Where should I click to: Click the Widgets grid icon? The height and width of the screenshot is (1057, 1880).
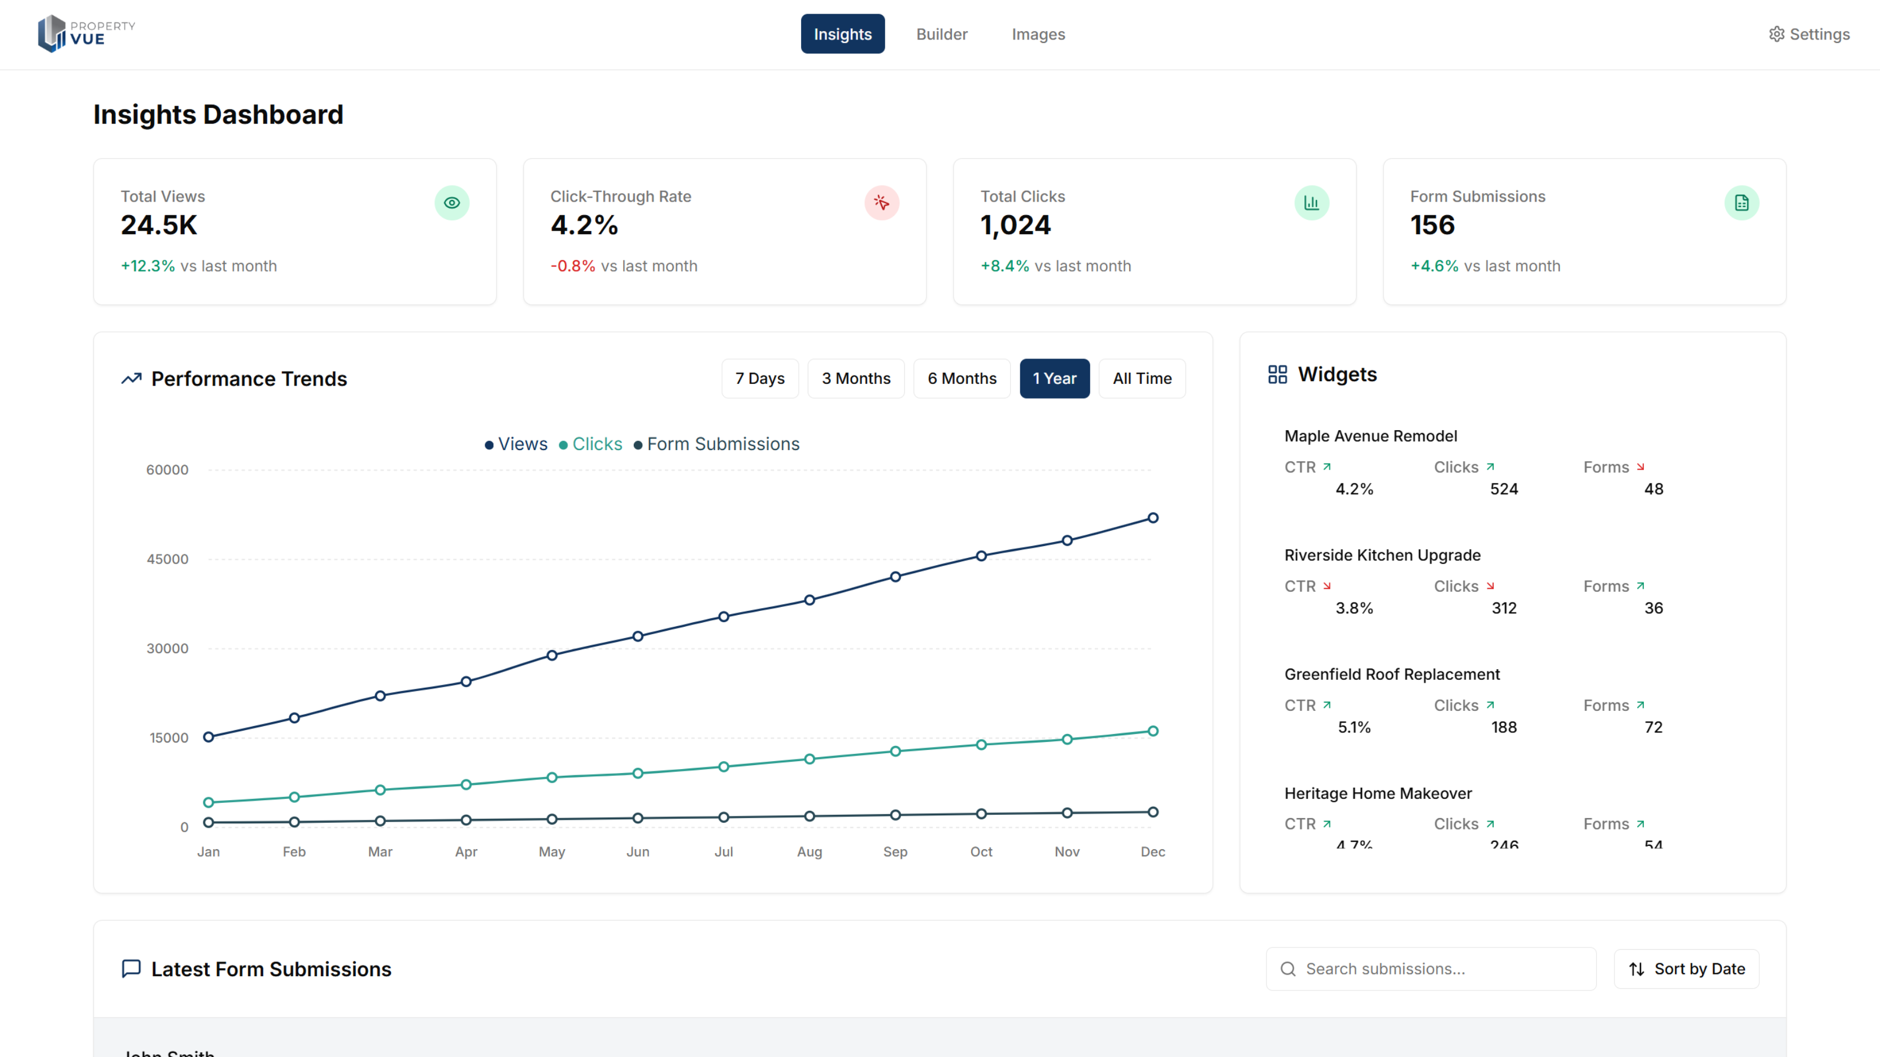pyautogui.click(x=1277, y=374)
